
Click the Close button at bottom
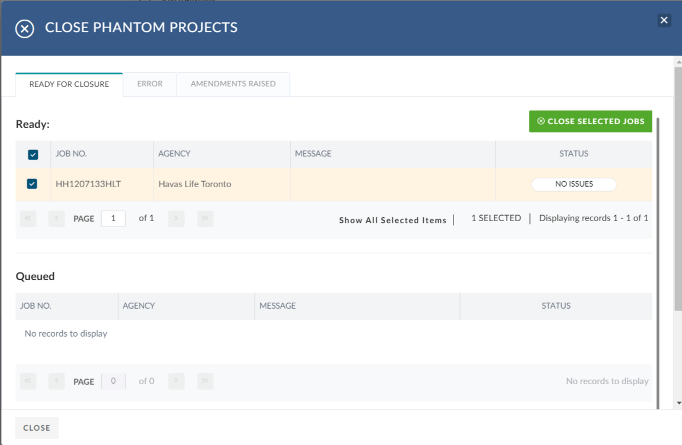[37, 428]
